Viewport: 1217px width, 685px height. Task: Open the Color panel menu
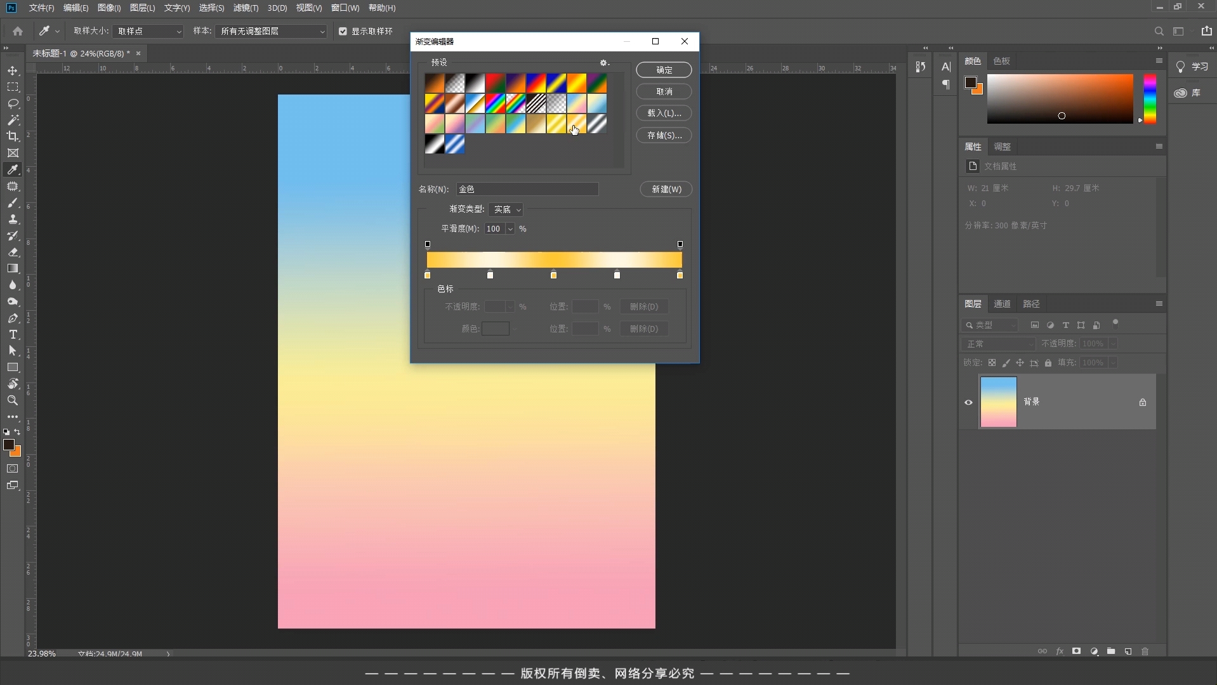click(1159, 61)
